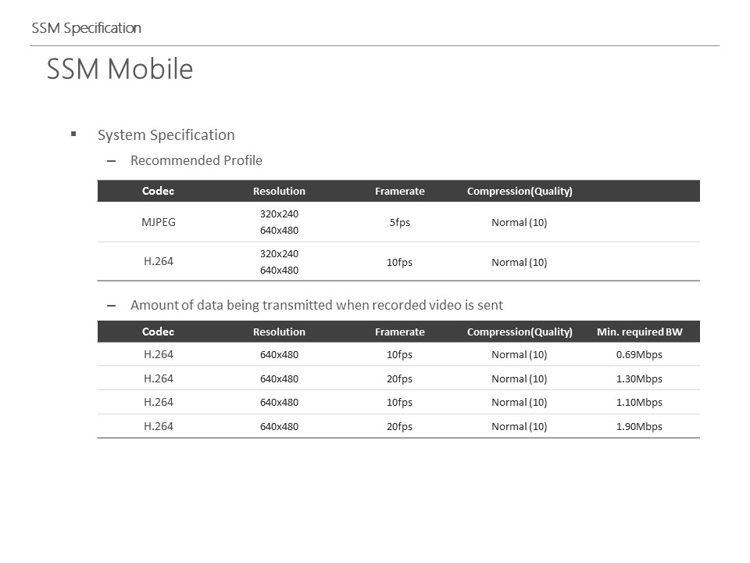Viewport: 750px width, 563px height.
Task: Click "320x240" in the MJPEG row
Action: 280,214
